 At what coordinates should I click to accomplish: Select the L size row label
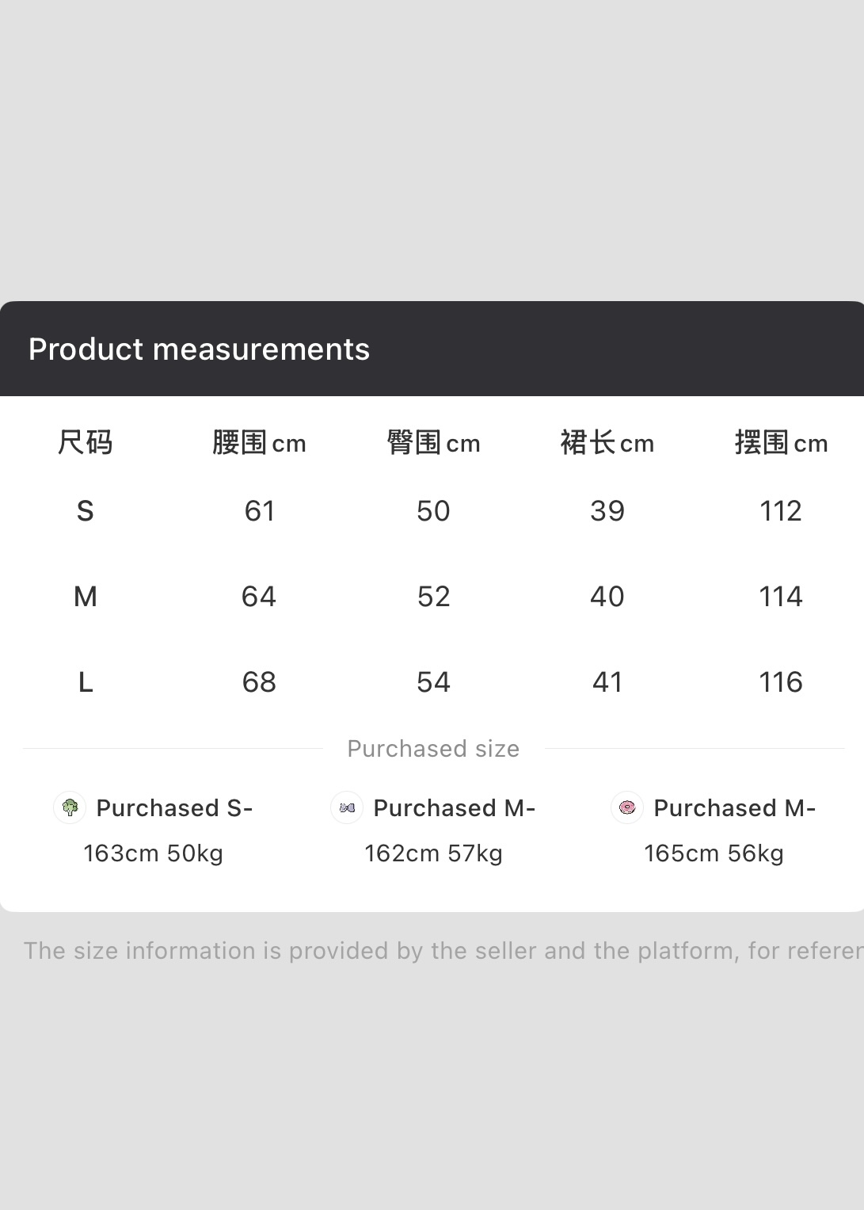point(86,682)
